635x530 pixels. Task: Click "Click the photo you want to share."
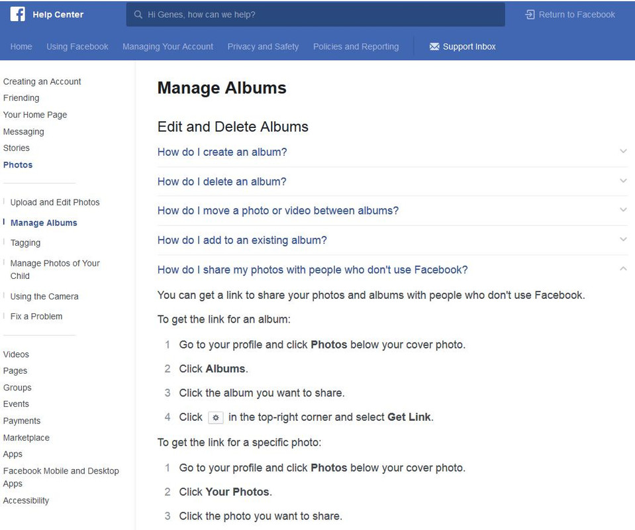[x=261, y=516]
